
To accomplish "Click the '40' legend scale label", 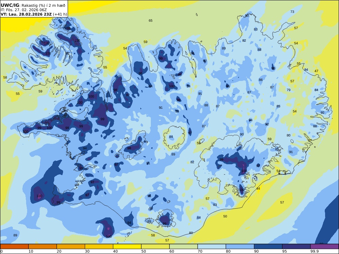I will click(116, 251).
